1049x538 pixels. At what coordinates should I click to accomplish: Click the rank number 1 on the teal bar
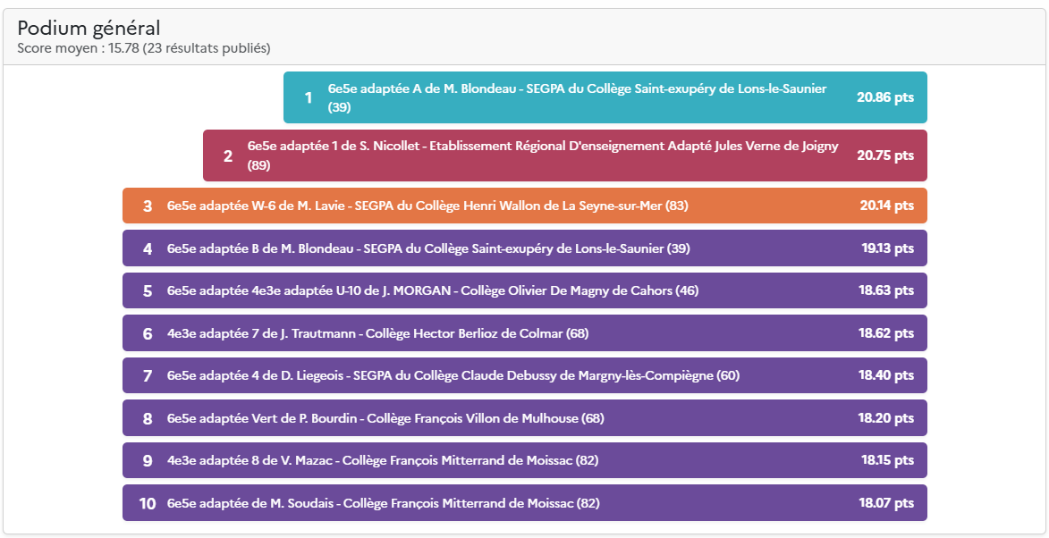coord(309,97)
